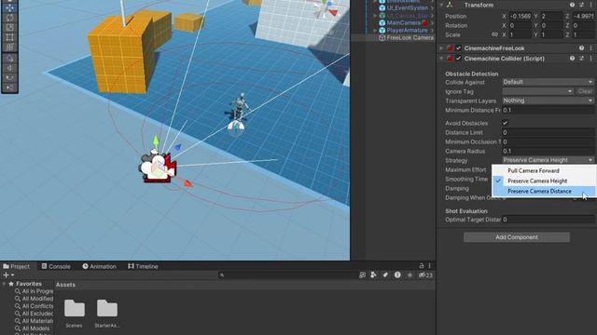
Task: Toggle Avoid Obstacles checkbox
Action: coord(506,123)
